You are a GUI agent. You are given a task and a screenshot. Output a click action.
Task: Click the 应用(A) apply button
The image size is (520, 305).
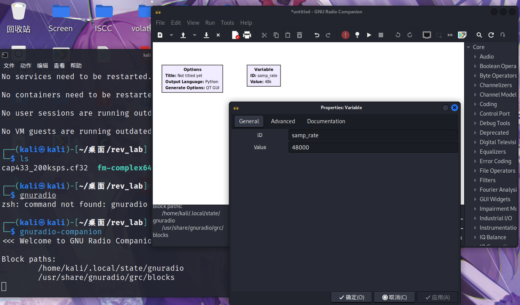(x=437, y=297)
